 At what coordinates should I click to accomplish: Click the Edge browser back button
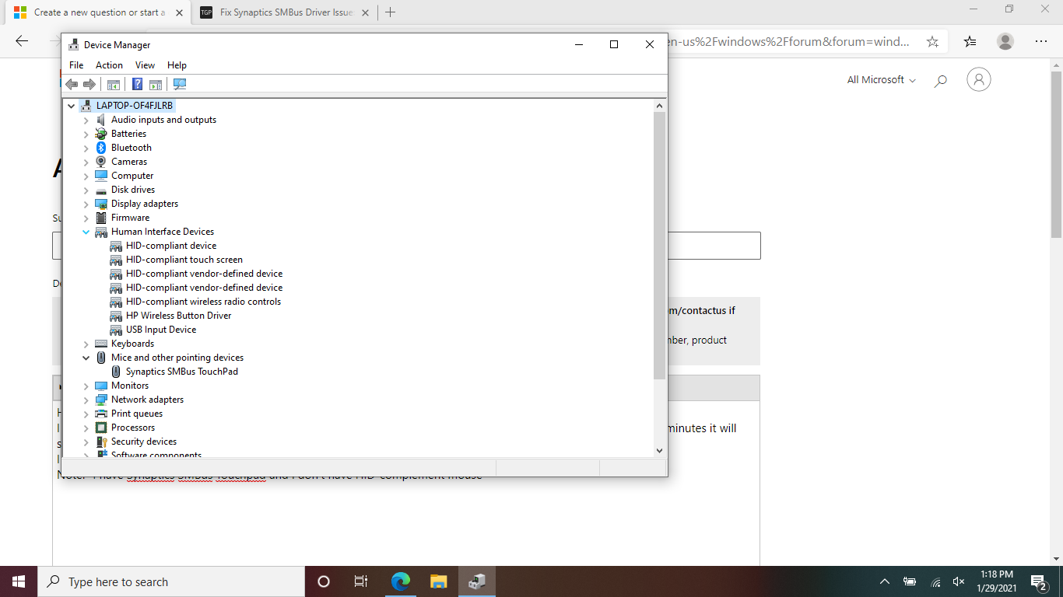pos(22,42)
